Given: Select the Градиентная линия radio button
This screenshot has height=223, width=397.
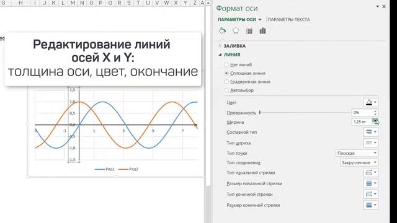Looking at the screenshot, I should [x=226, y=82].
